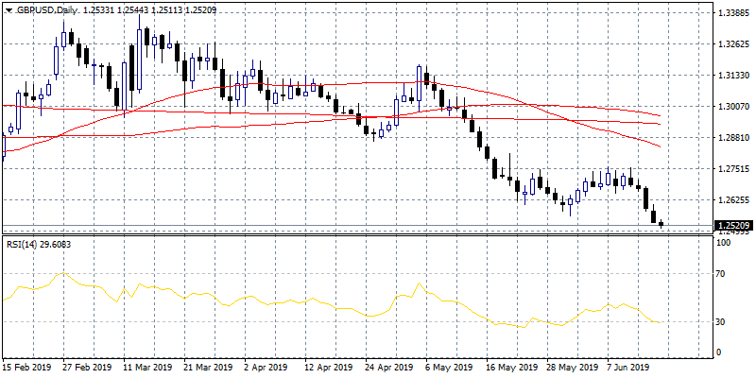Viewport: 756px width, 378px height.
Task: Click the high price value 1.25443
Action: point(134,10)
